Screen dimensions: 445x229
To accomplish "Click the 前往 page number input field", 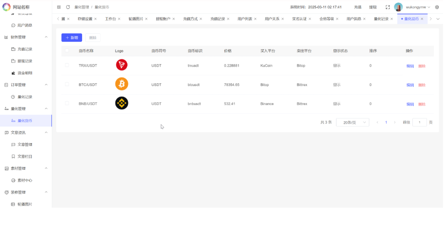I will pyautogui.click(x=419, y=122).
